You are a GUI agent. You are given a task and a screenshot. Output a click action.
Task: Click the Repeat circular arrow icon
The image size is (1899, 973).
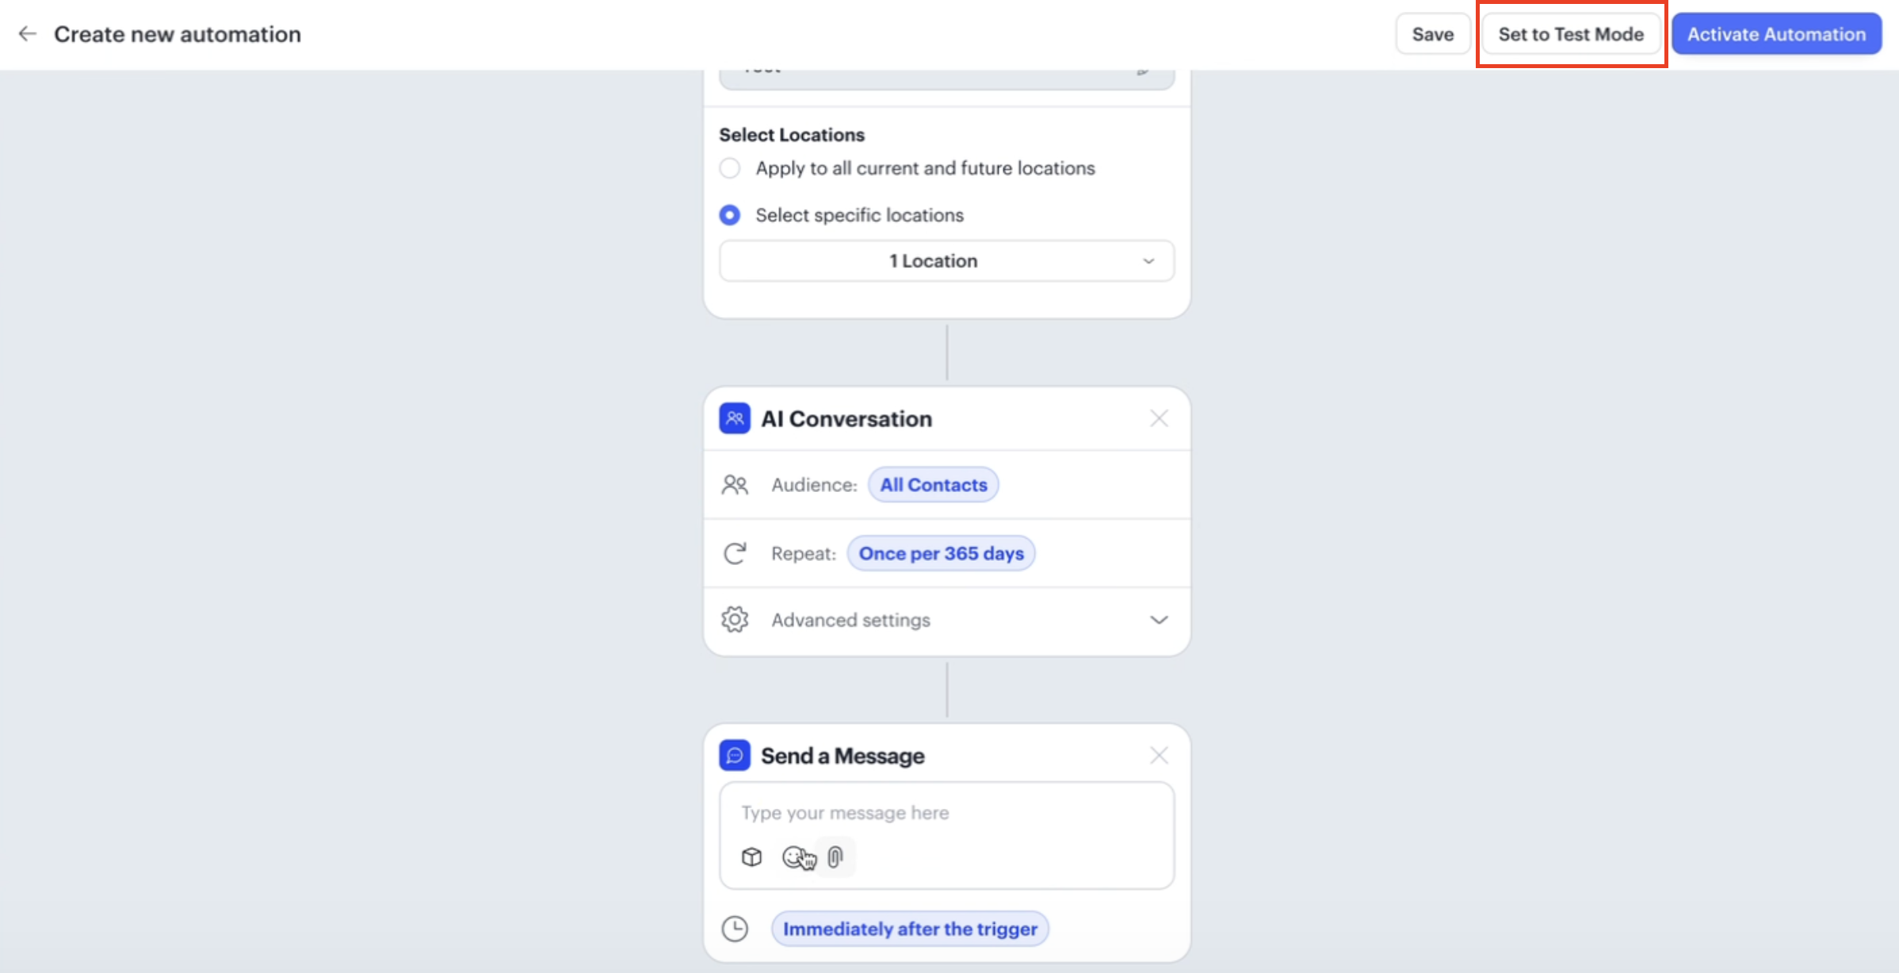pos(735,553)
